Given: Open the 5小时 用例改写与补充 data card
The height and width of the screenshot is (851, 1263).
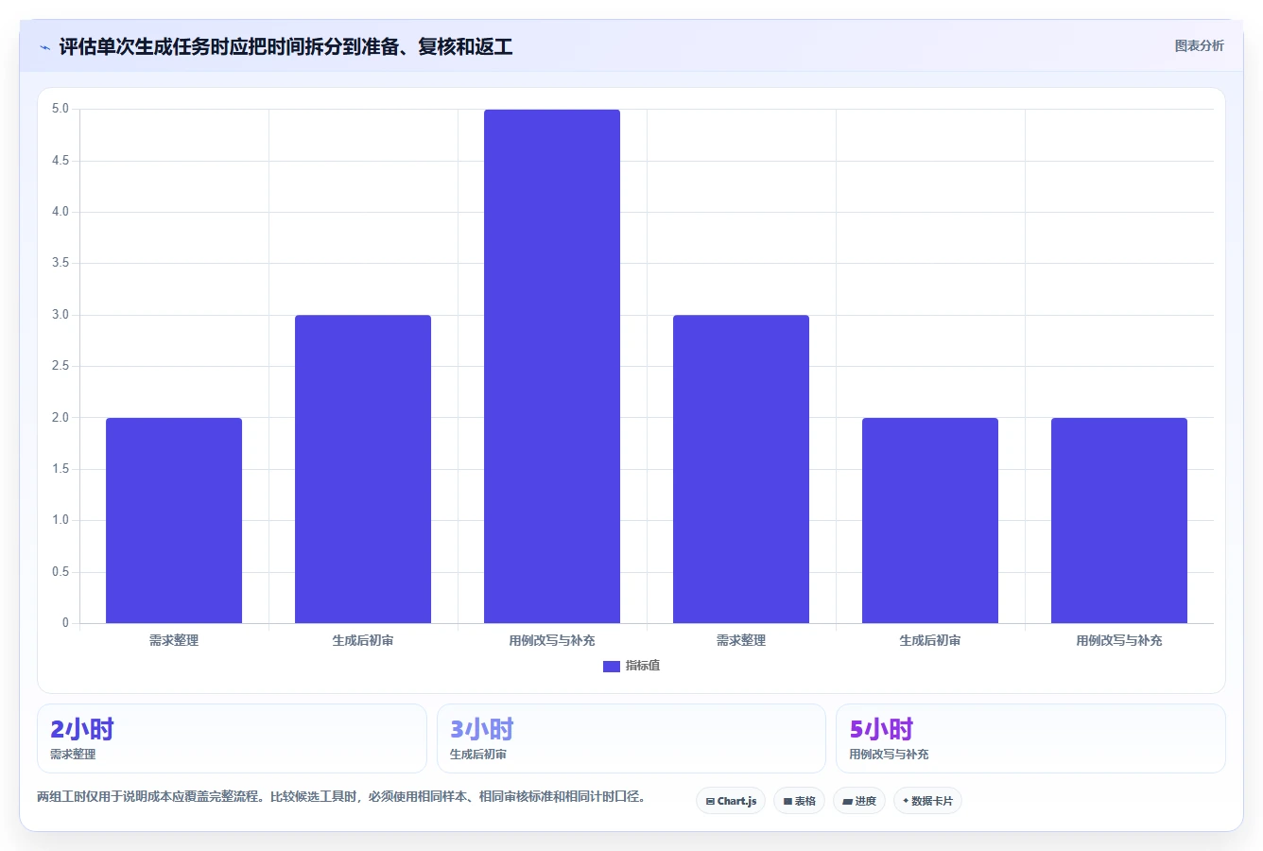Looking at the screenshot, I should click(1030, 738).
